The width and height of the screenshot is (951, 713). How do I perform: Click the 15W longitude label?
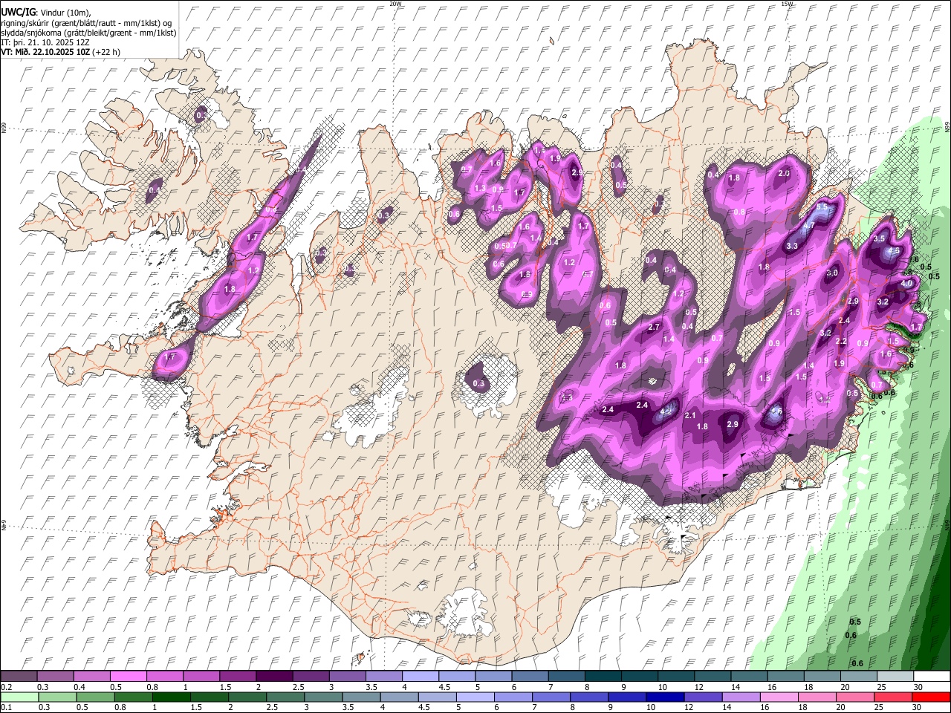point(787,4)
